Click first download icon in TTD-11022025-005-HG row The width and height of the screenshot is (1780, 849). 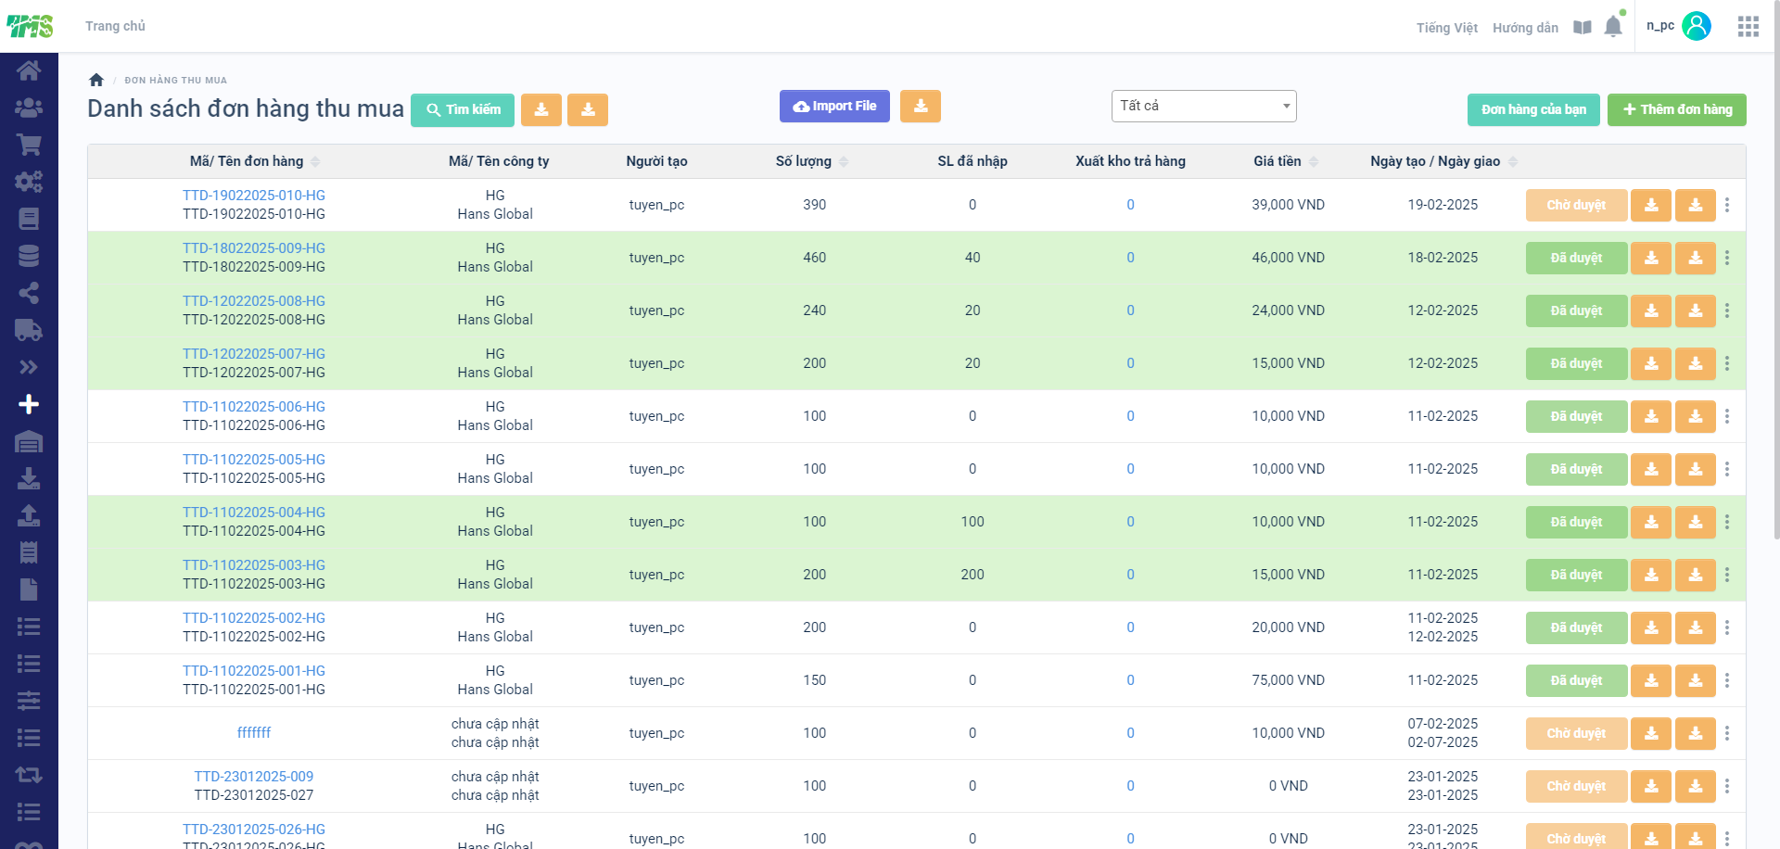(1651, 469)
